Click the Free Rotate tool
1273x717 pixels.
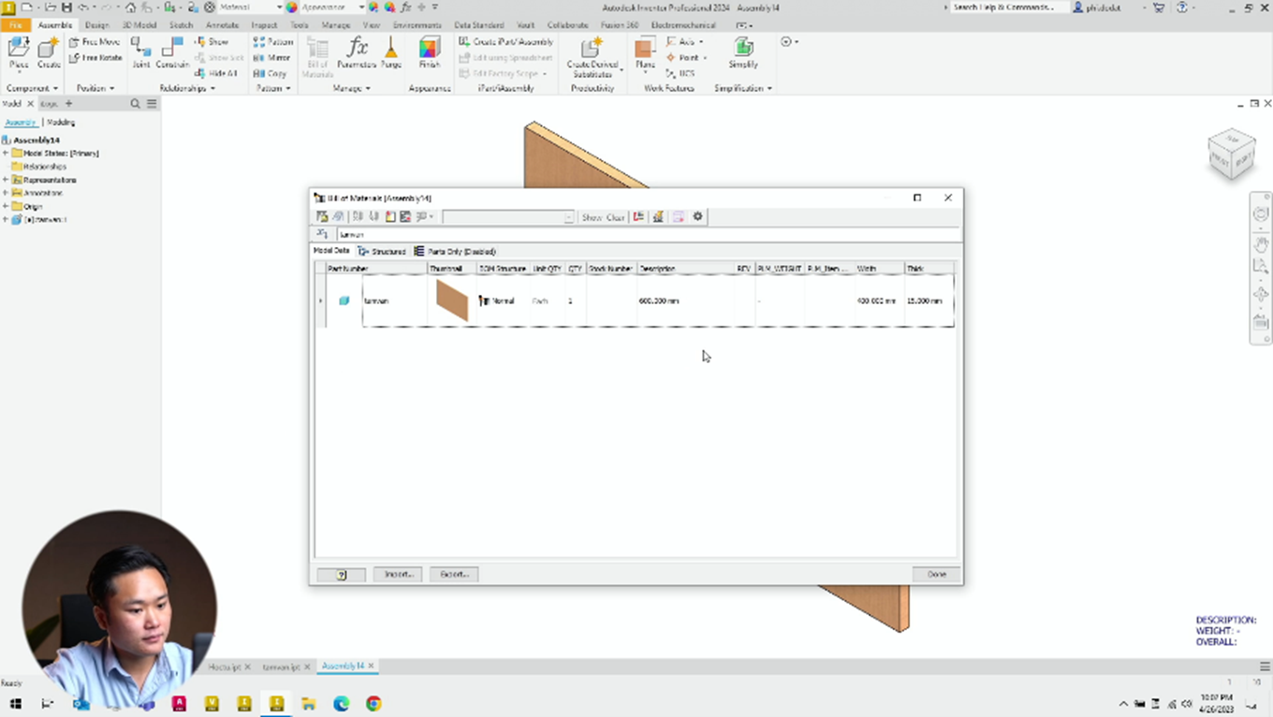click(95, 58)
